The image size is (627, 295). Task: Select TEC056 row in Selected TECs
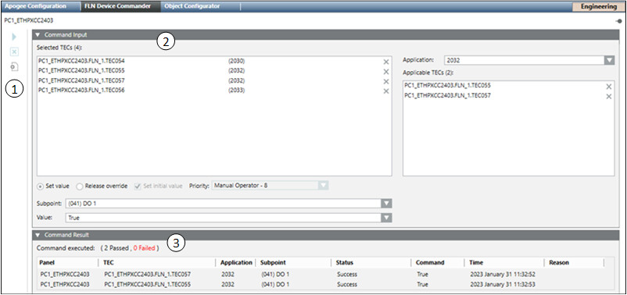(214, 91)
